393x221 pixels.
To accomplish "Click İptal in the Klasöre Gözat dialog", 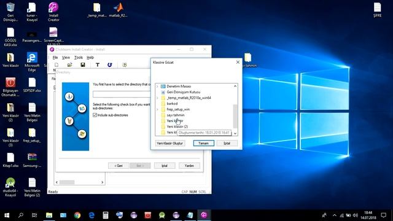I will coord(227,143).
